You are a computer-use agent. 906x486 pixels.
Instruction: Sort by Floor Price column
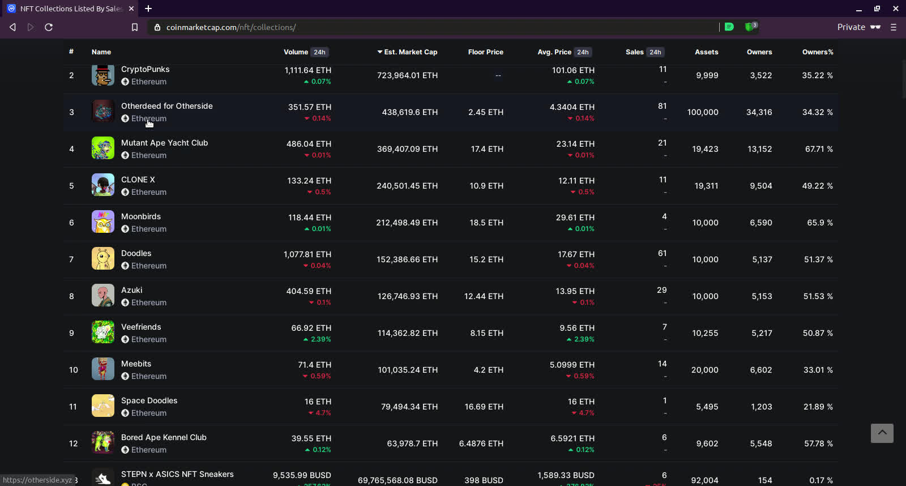click(485, 52)
